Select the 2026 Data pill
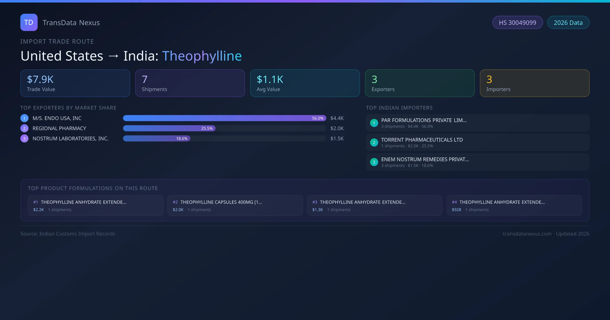The width and height of the screenshot is (610, 320). tap(568, 22)
